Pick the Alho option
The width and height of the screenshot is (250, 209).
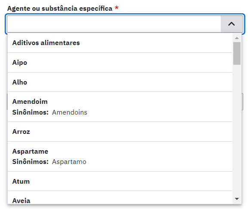coord(120,82)
